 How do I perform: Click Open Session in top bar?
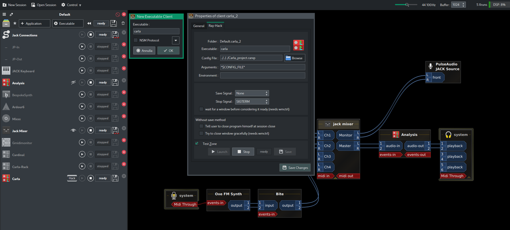coord(43,5)
